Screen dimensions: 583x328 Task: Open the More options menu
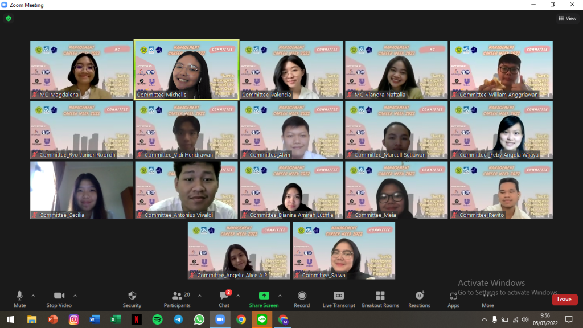(x=488, y=298)
